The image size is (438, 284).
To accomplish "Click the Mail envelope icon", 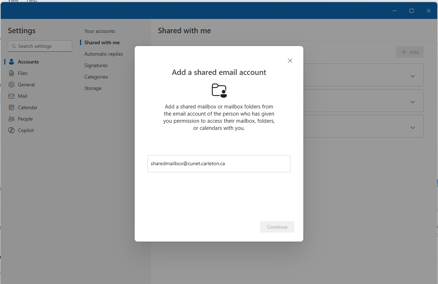I will point(11,96).
